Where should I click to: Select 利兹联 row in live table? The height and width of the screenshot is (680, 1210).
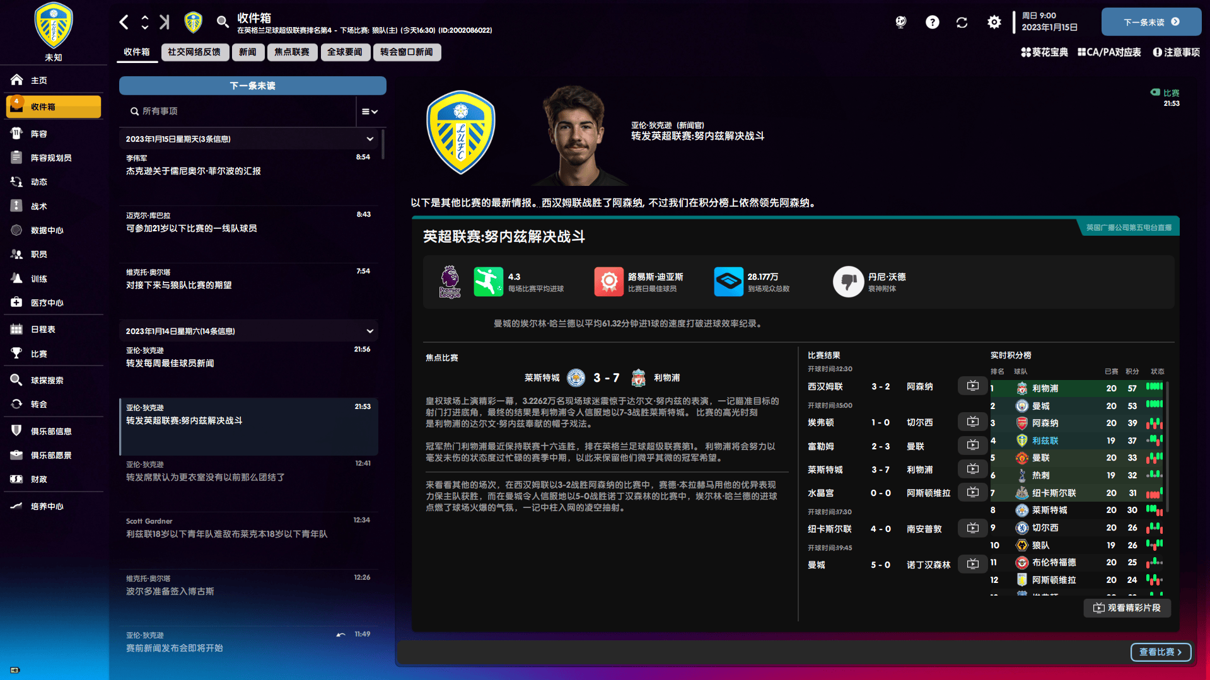coord(1077,441)
